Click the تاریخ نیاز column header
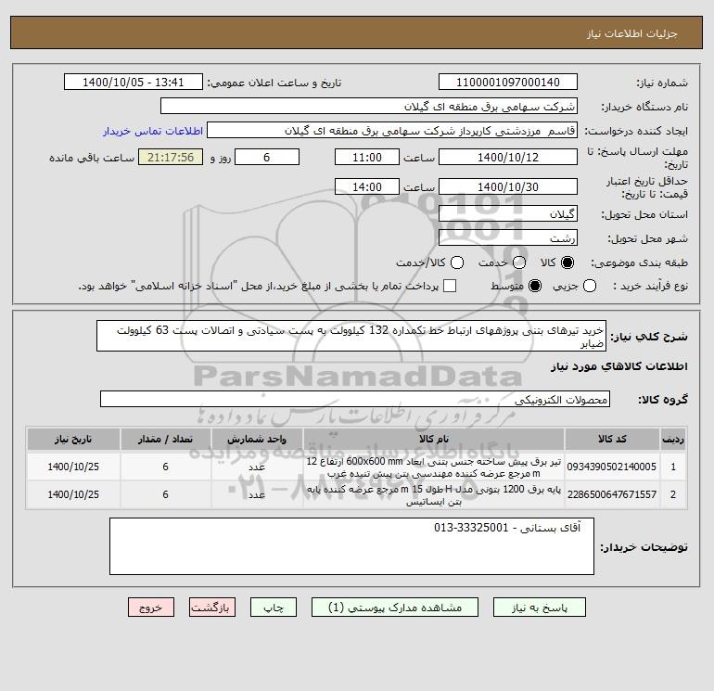Image resolution: width=714 pixels, height=691 pixels. point(73,439)
